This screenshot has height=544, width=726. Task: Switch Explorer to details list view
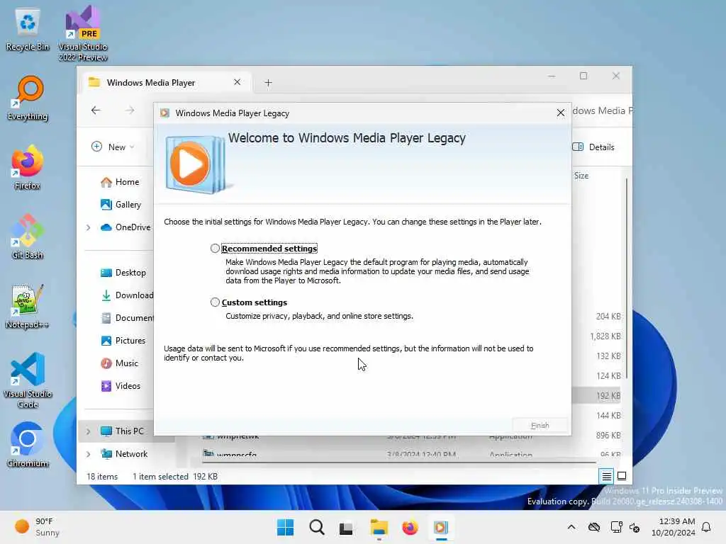point(606,476)
